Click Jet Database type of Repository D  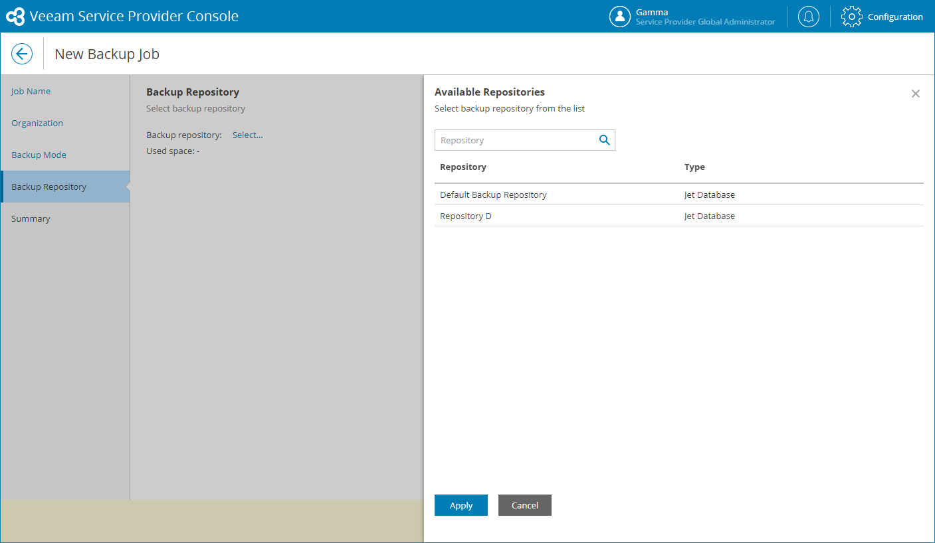(x=710, y=216)
